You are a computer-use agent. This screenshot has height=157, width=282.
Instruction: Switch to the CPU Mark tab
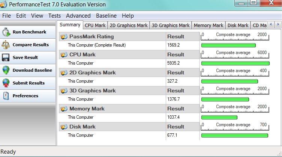coord(95,26)
